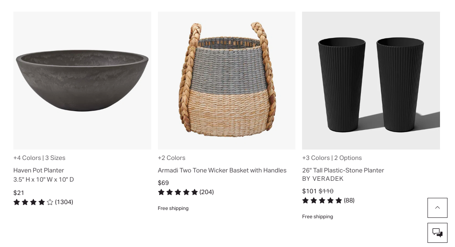Click Haven Pot Planter star rating
Viewport: 455px width, 247px height.
click(x=33, y=202)
